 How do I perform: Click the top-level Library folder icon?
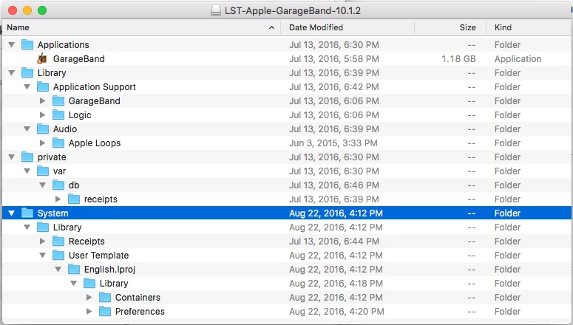pos(27,72)
